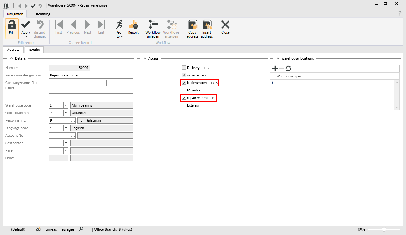This screenshot has height=235, width=406.
Task: Expand the Language code dropdown
Action: tap(66, 128)
